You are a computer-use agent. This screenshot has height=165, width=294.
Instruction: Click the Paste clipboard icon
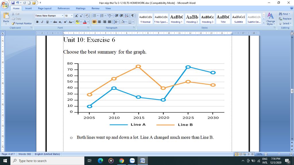[6, 16]
